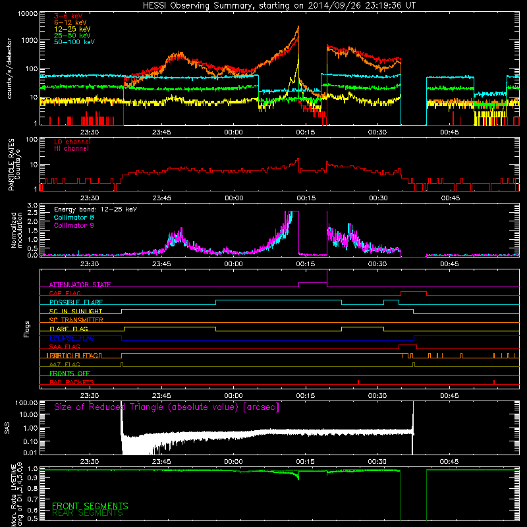
Task: Select the Collimator 9 legend label
Action: [x=74, y=225]
